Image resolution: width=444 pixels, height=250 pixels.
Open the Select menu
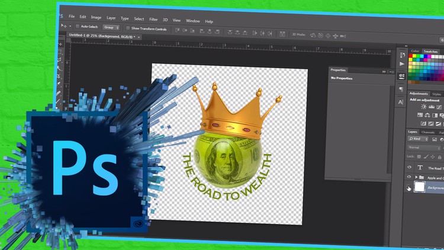[139, 19]
